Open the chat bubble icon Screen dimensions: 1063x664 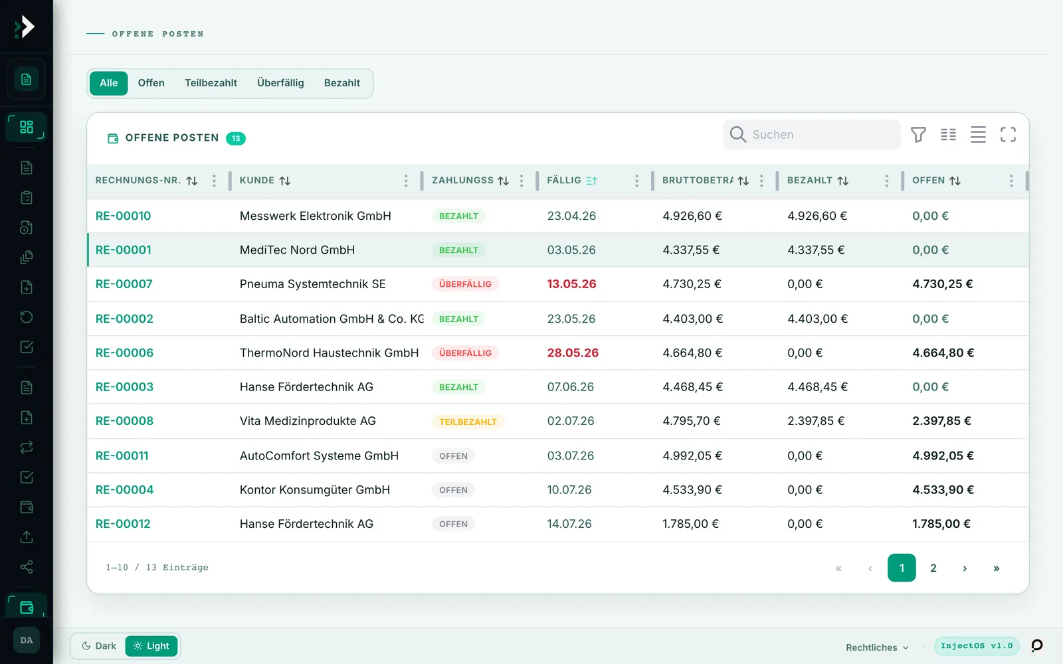(x=1036, y=645)
